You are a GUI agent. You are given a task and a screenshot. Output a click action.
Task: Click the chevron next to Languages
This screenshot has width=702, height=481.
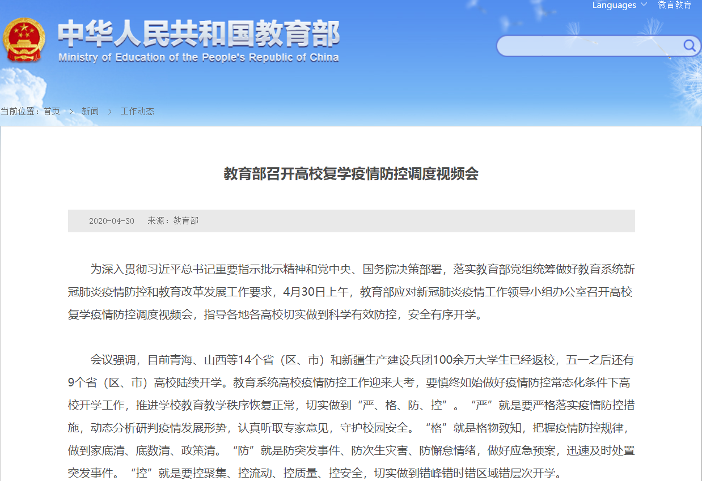click(644, 6)
